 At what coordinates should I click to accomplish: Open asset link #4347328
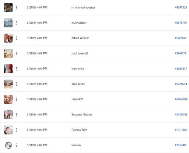pos(181,8)
